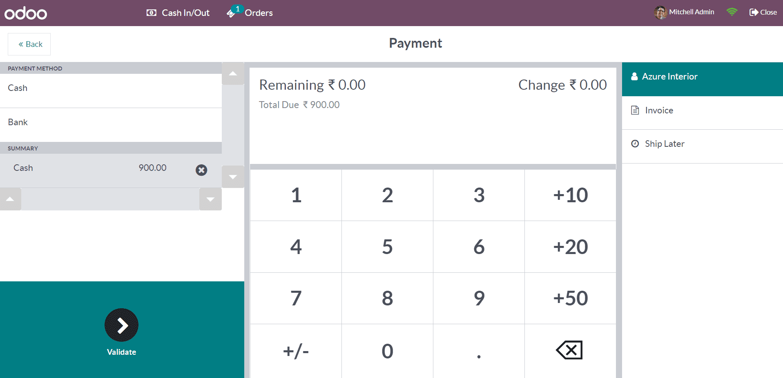
Task: Click the wifi connection status icon
Action: [732, 12]
